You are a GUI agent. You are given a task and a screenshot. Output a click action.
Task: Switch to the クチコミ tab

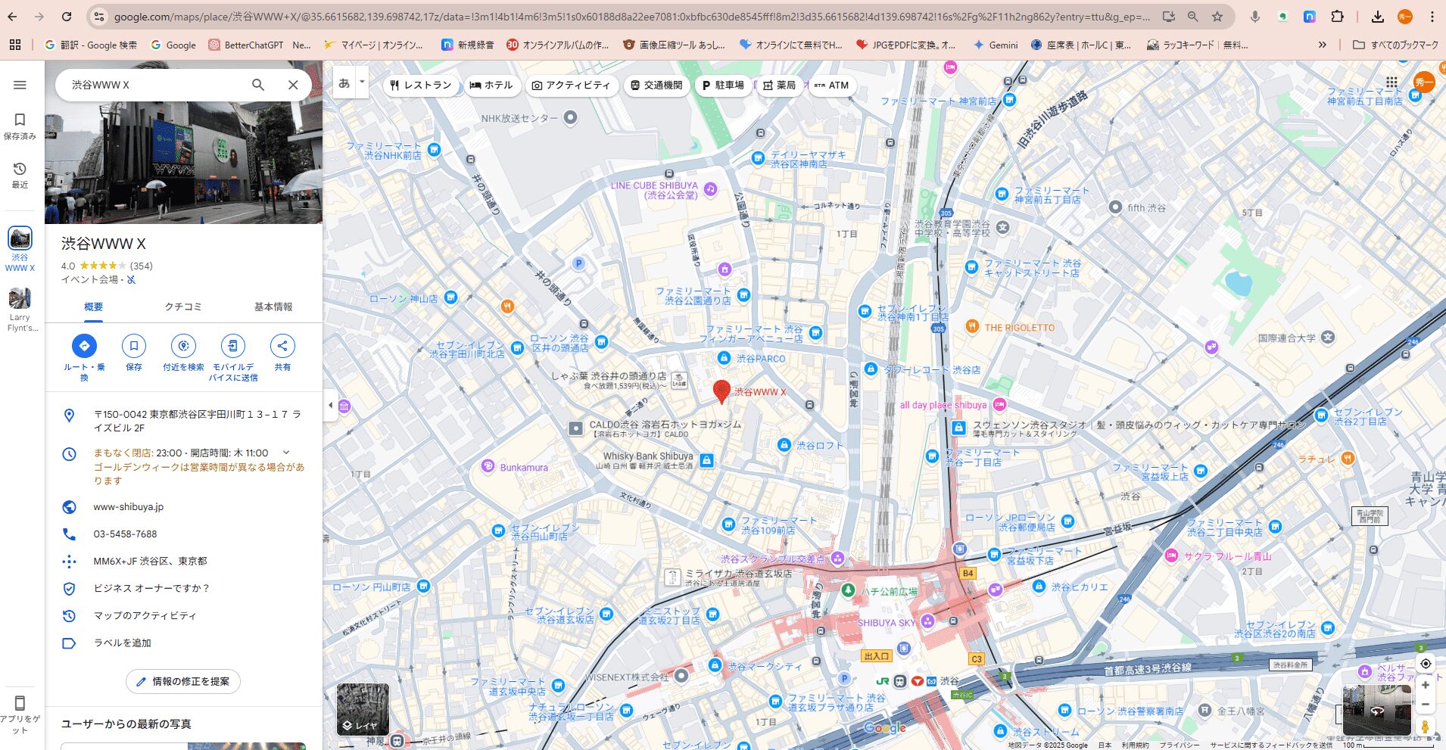click(183, 307)
